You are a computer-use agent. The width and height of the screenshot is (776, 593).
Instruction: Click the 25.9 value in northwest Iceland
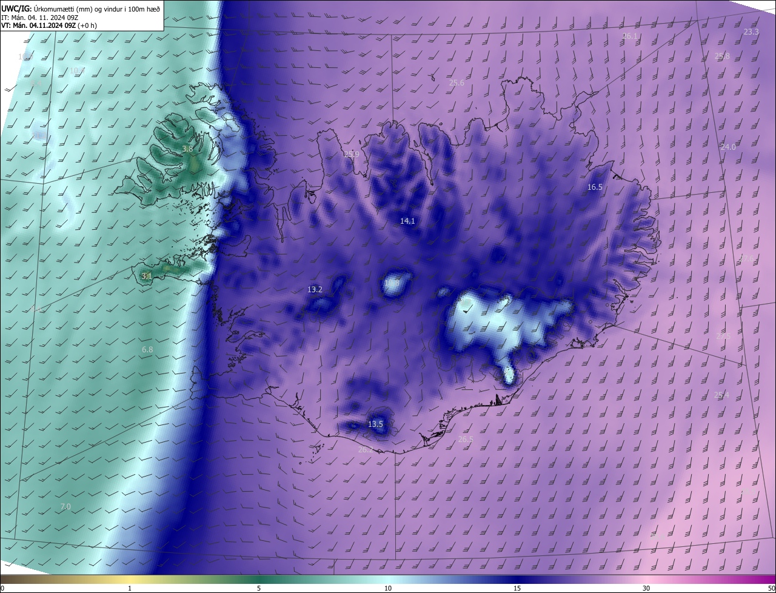click(352, 155)
